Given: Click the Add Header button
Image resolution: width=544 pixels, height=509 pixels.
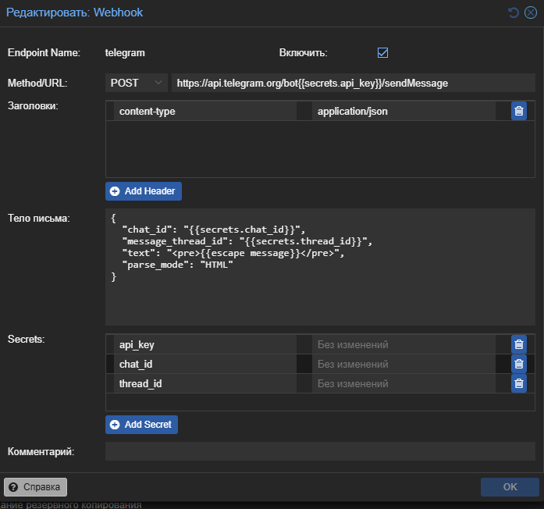Looking at the screenshot, I should (x=144, y=191).
